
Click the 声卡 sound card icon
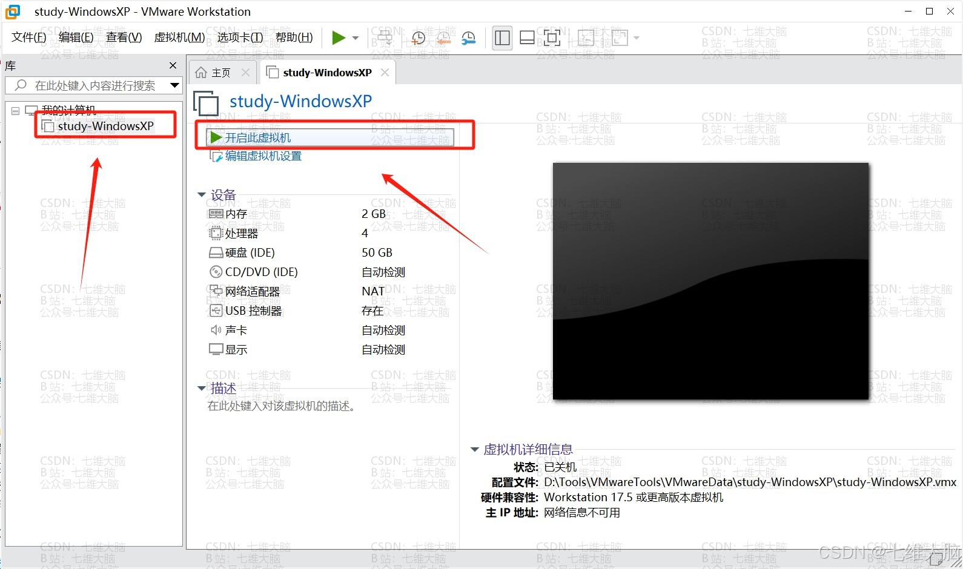[216, 330]
